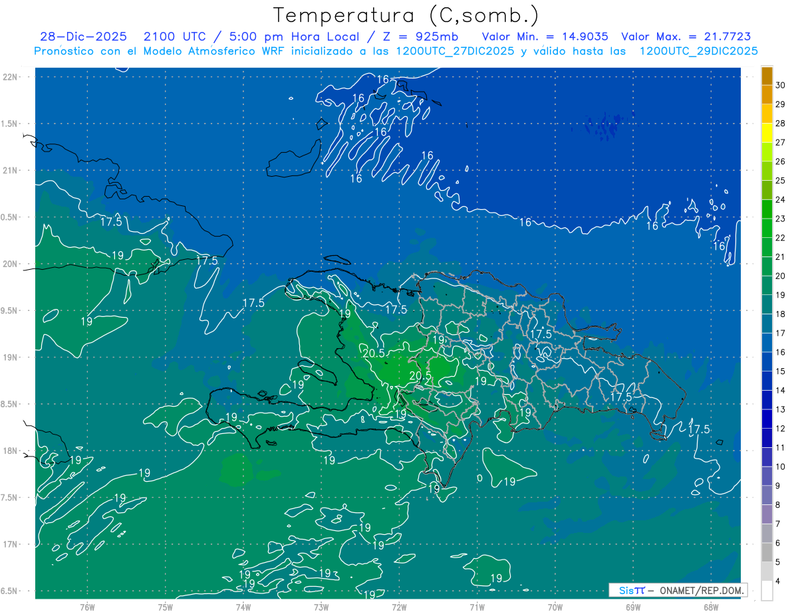Click the color bar label "30"
The image size is (798, 616).
781,85
